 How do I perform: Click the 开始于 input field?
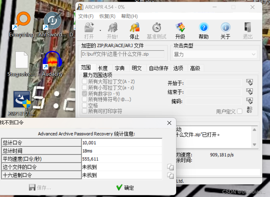point(214,83)
